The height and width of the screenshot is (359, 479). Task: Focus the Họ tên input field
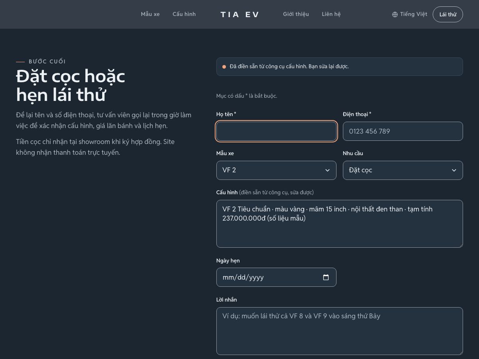tap(276, 131)
